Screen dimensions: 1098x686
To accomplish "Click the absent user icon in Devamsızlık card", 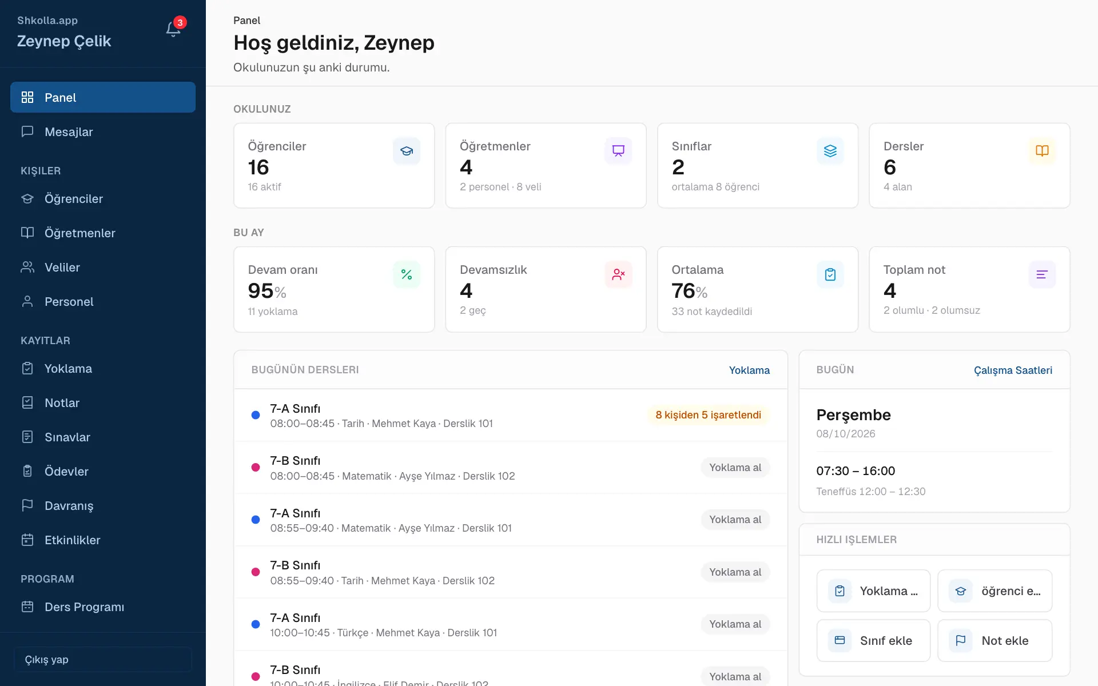I will click(x=618, y=274).
